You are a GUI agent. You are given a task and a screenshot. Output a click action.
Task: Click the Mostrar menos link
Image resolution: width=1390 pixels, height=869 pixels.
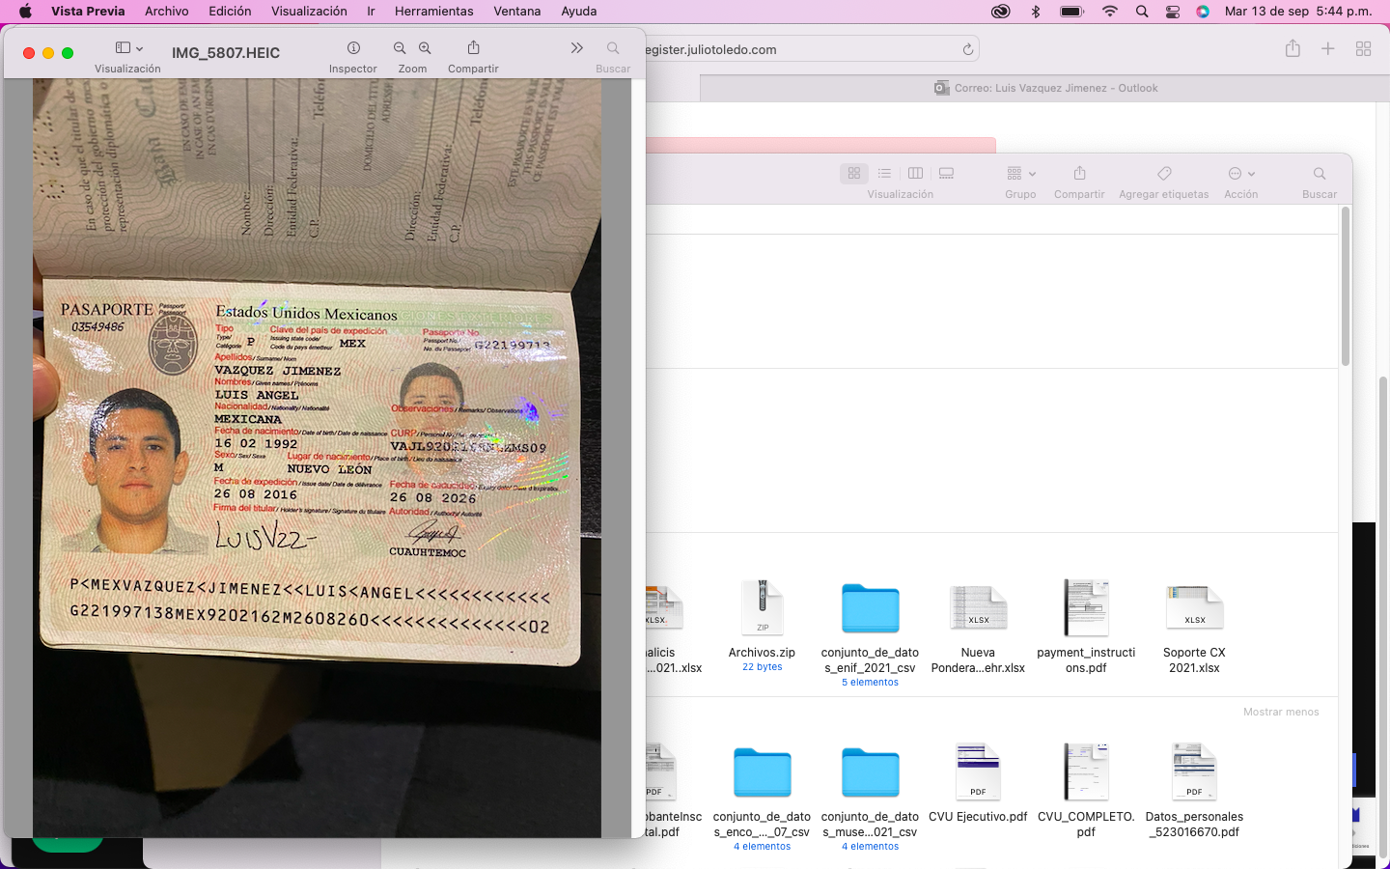(x=1280, y=712)
